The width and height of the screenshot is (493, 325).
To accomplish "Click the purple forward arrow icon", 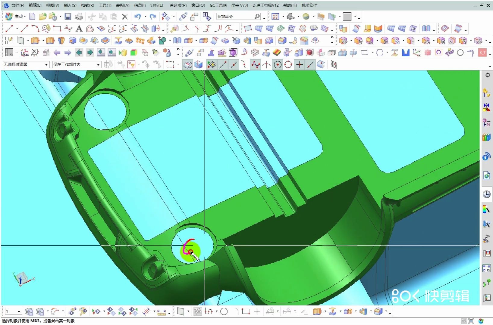I will click(68, 53).
